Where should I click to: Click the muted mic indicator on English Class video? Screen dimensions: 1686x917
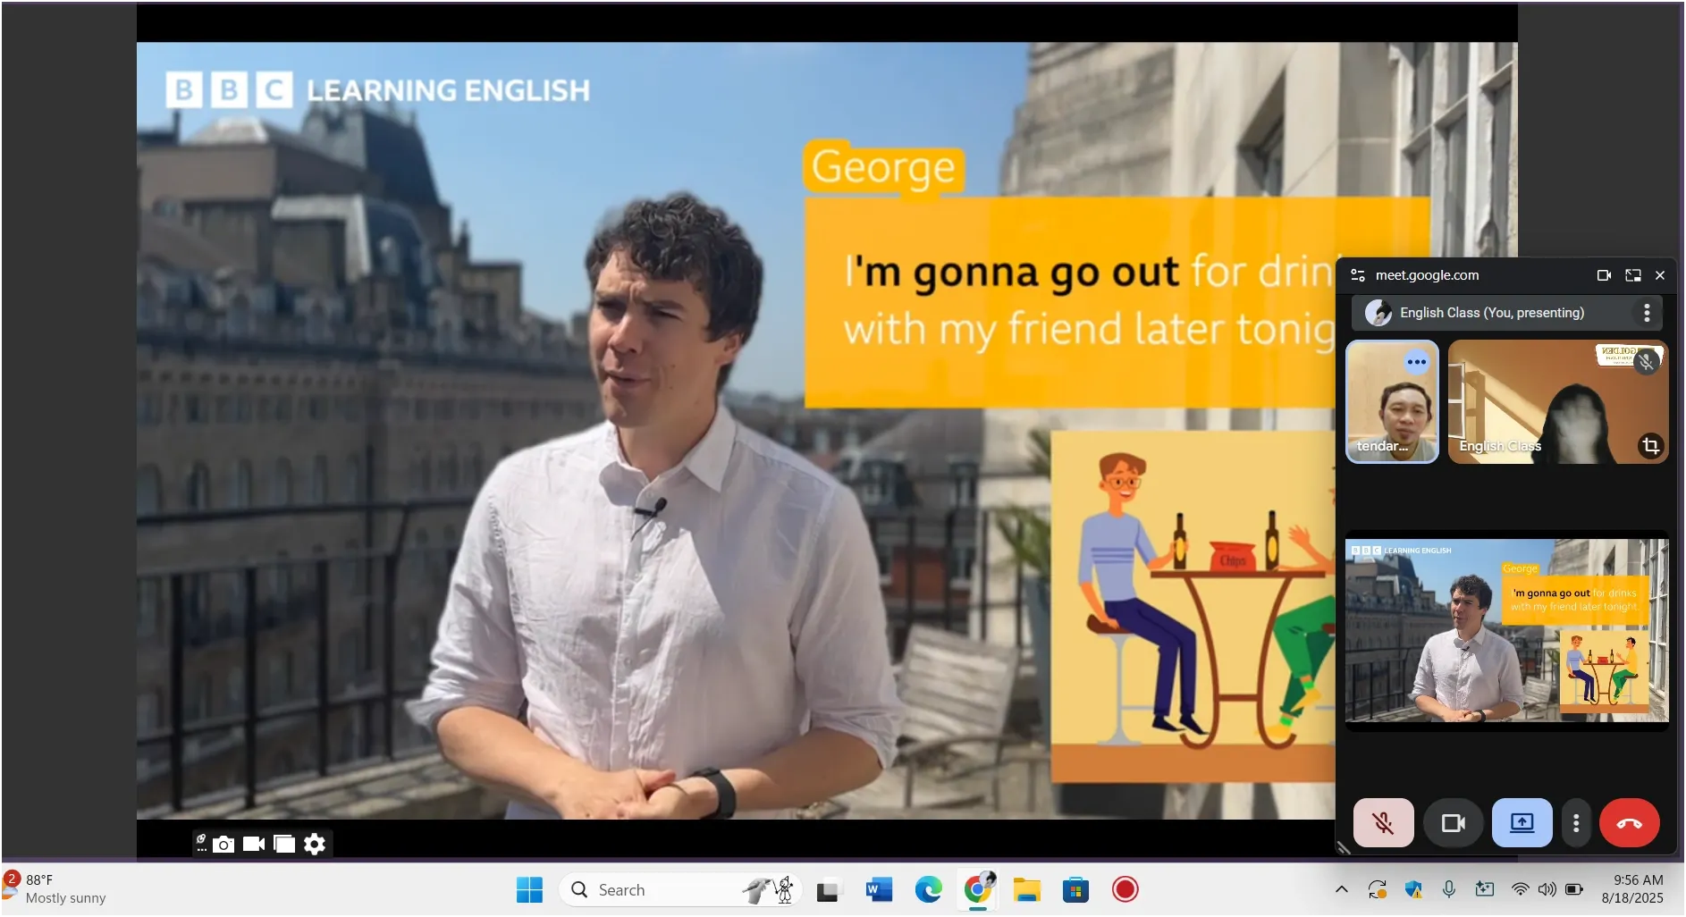[1647, 363]
